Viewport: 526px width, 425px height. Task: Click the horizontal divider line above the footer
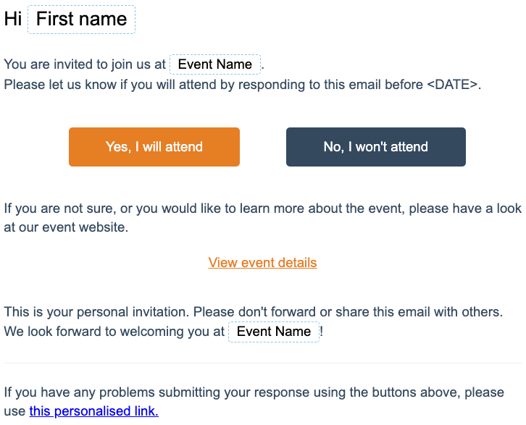(263, 363)
